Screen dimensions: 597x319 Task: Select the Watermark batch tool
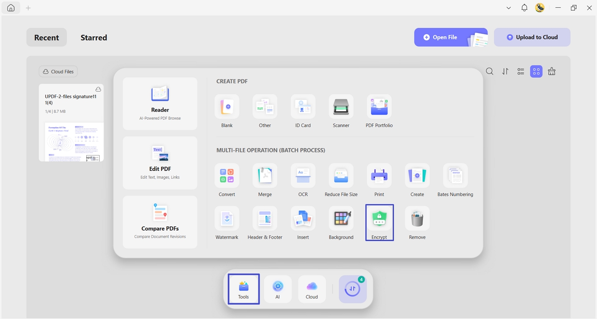tap(227, 219)
